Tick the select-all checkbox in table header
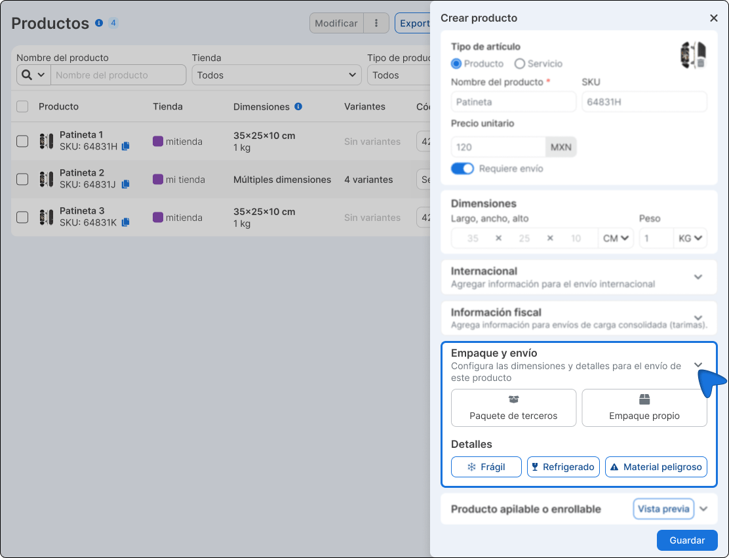 tap(22, 106)
